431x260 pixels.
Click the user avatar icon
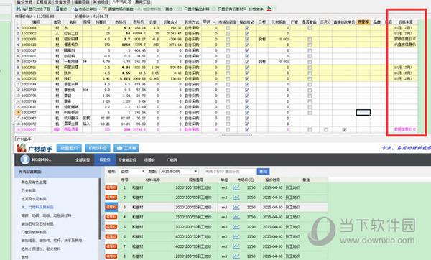[25, 159]
